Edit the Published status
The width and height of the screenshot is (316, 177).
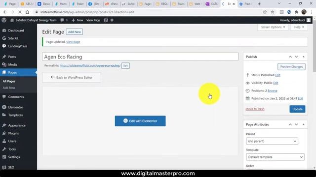pos(277,75)
